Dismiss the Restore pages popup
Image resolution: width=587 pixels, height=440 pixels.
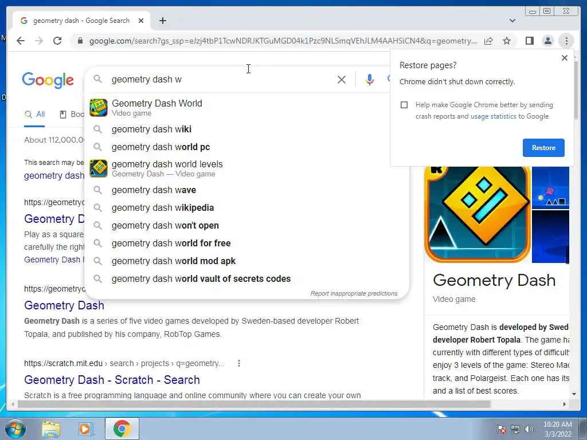[x=565, y=58]
